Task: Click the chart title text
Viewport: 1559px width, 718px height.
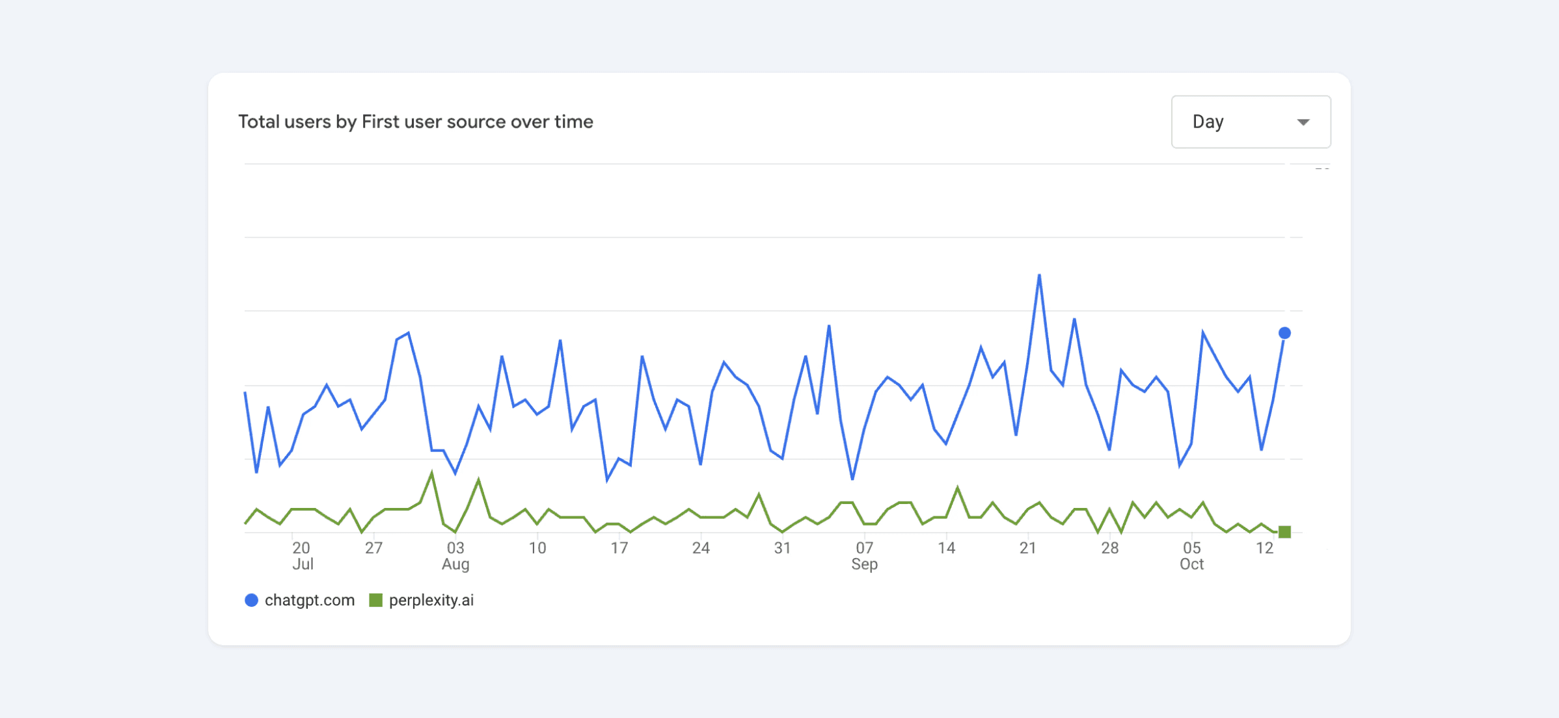Action: click(x=415, y=122)
